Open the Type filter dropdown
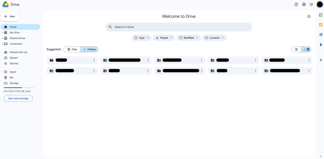The height and width of the screenshot is (159, 324). [141, 38]
